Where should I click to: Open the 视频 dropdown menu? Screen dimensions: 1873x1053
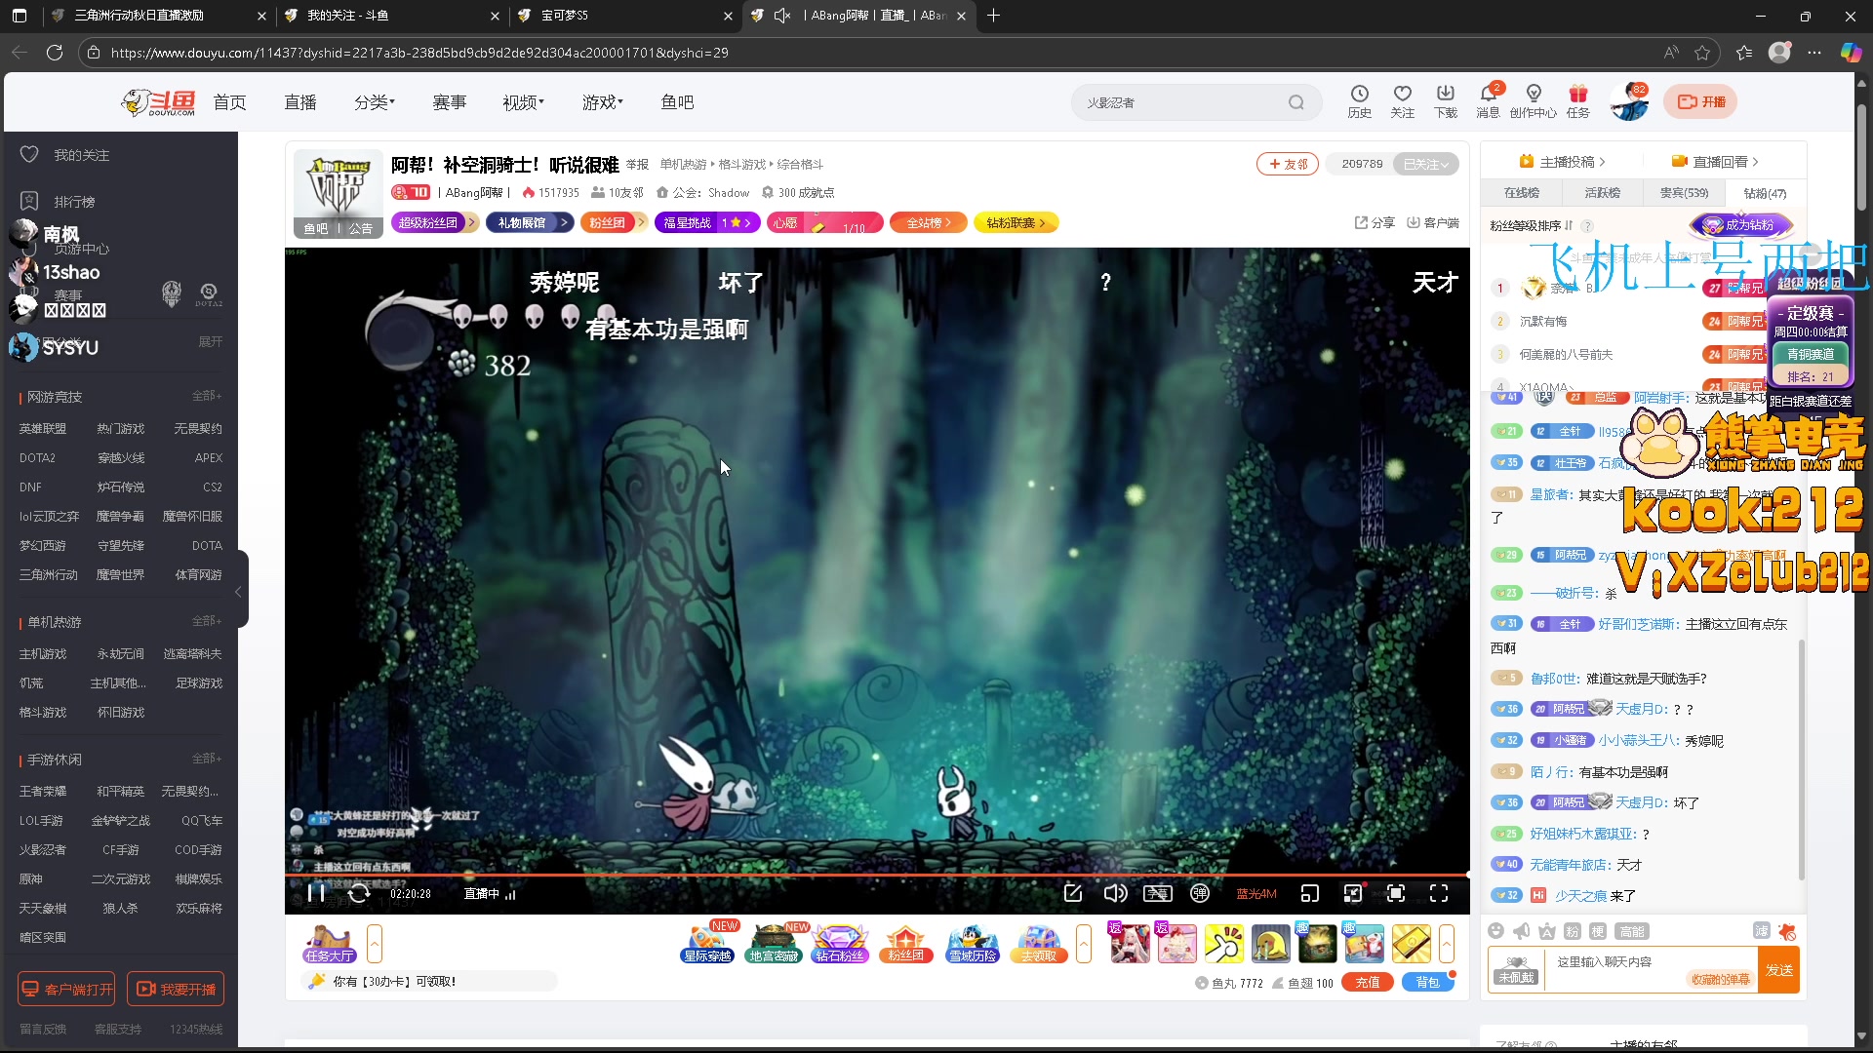click(523, 102)
